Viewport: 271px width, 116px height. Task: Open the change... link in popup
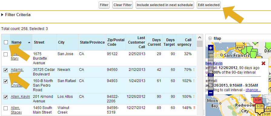click(x=253, y=90)
